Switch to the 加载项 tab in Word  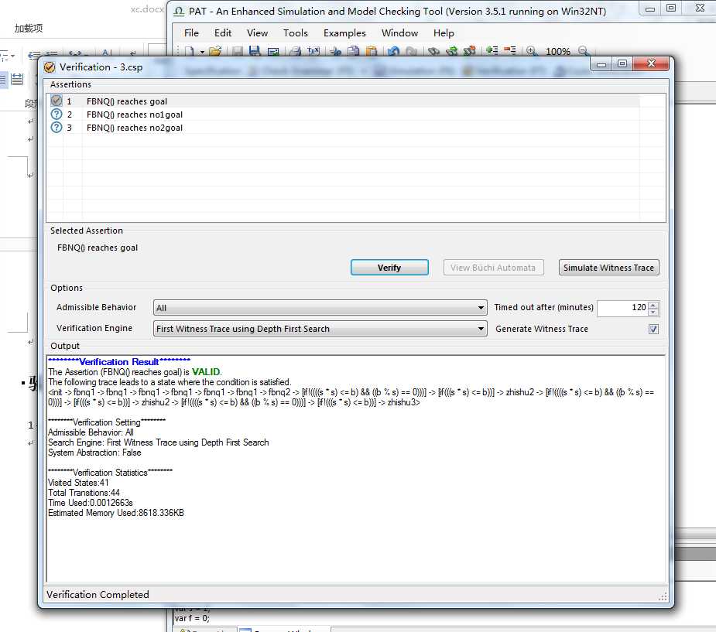tap(29, 29)
